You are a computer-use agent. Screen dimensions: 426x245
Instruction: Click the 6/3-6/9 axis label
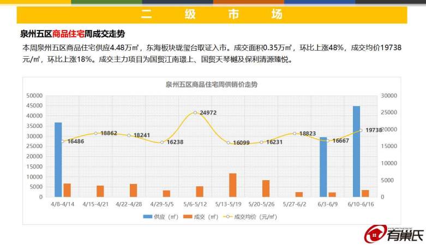tap(328, 204)
